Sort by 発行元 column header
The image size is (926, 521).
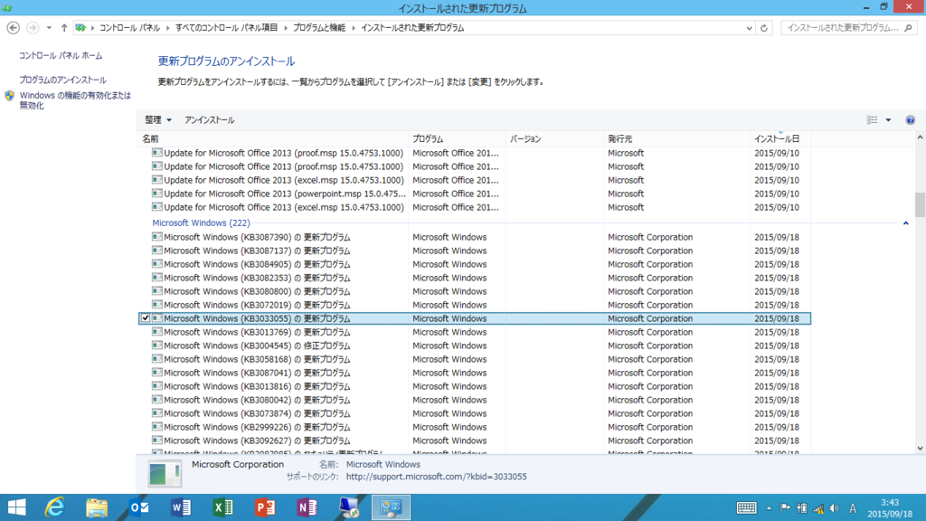[x=676, y=138]
